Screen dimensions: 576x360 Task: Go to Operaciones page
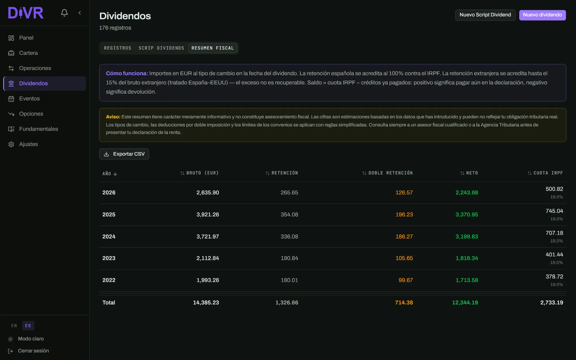click(x=45, y=68)
